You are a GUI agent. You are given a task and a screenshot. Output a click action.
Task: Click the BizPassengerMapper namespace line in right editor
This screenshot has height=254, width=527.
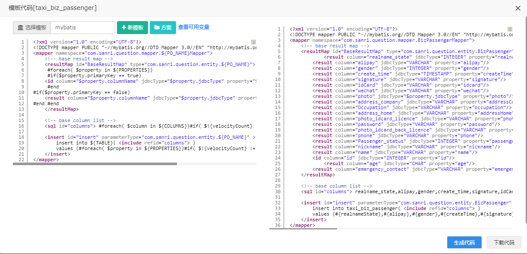[382, 40]
